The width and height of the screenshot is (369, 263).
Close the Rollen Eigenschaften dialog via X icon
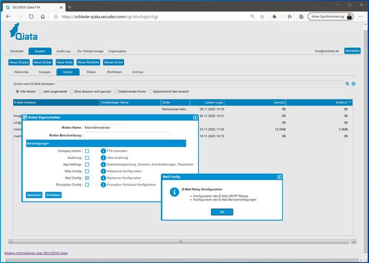(195, 118)
